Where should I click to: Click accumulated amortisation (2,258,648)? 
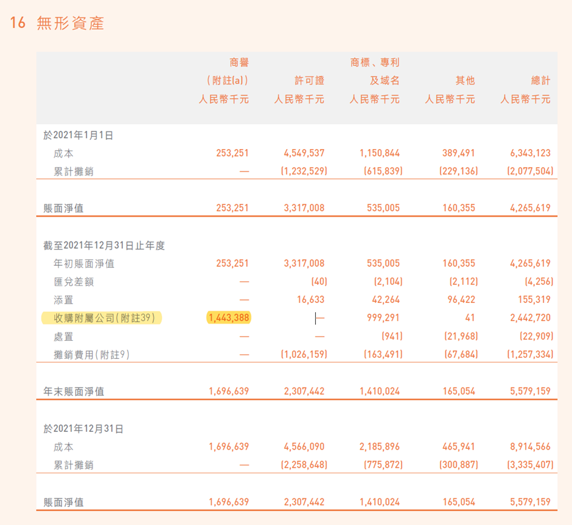click(304, 465)
